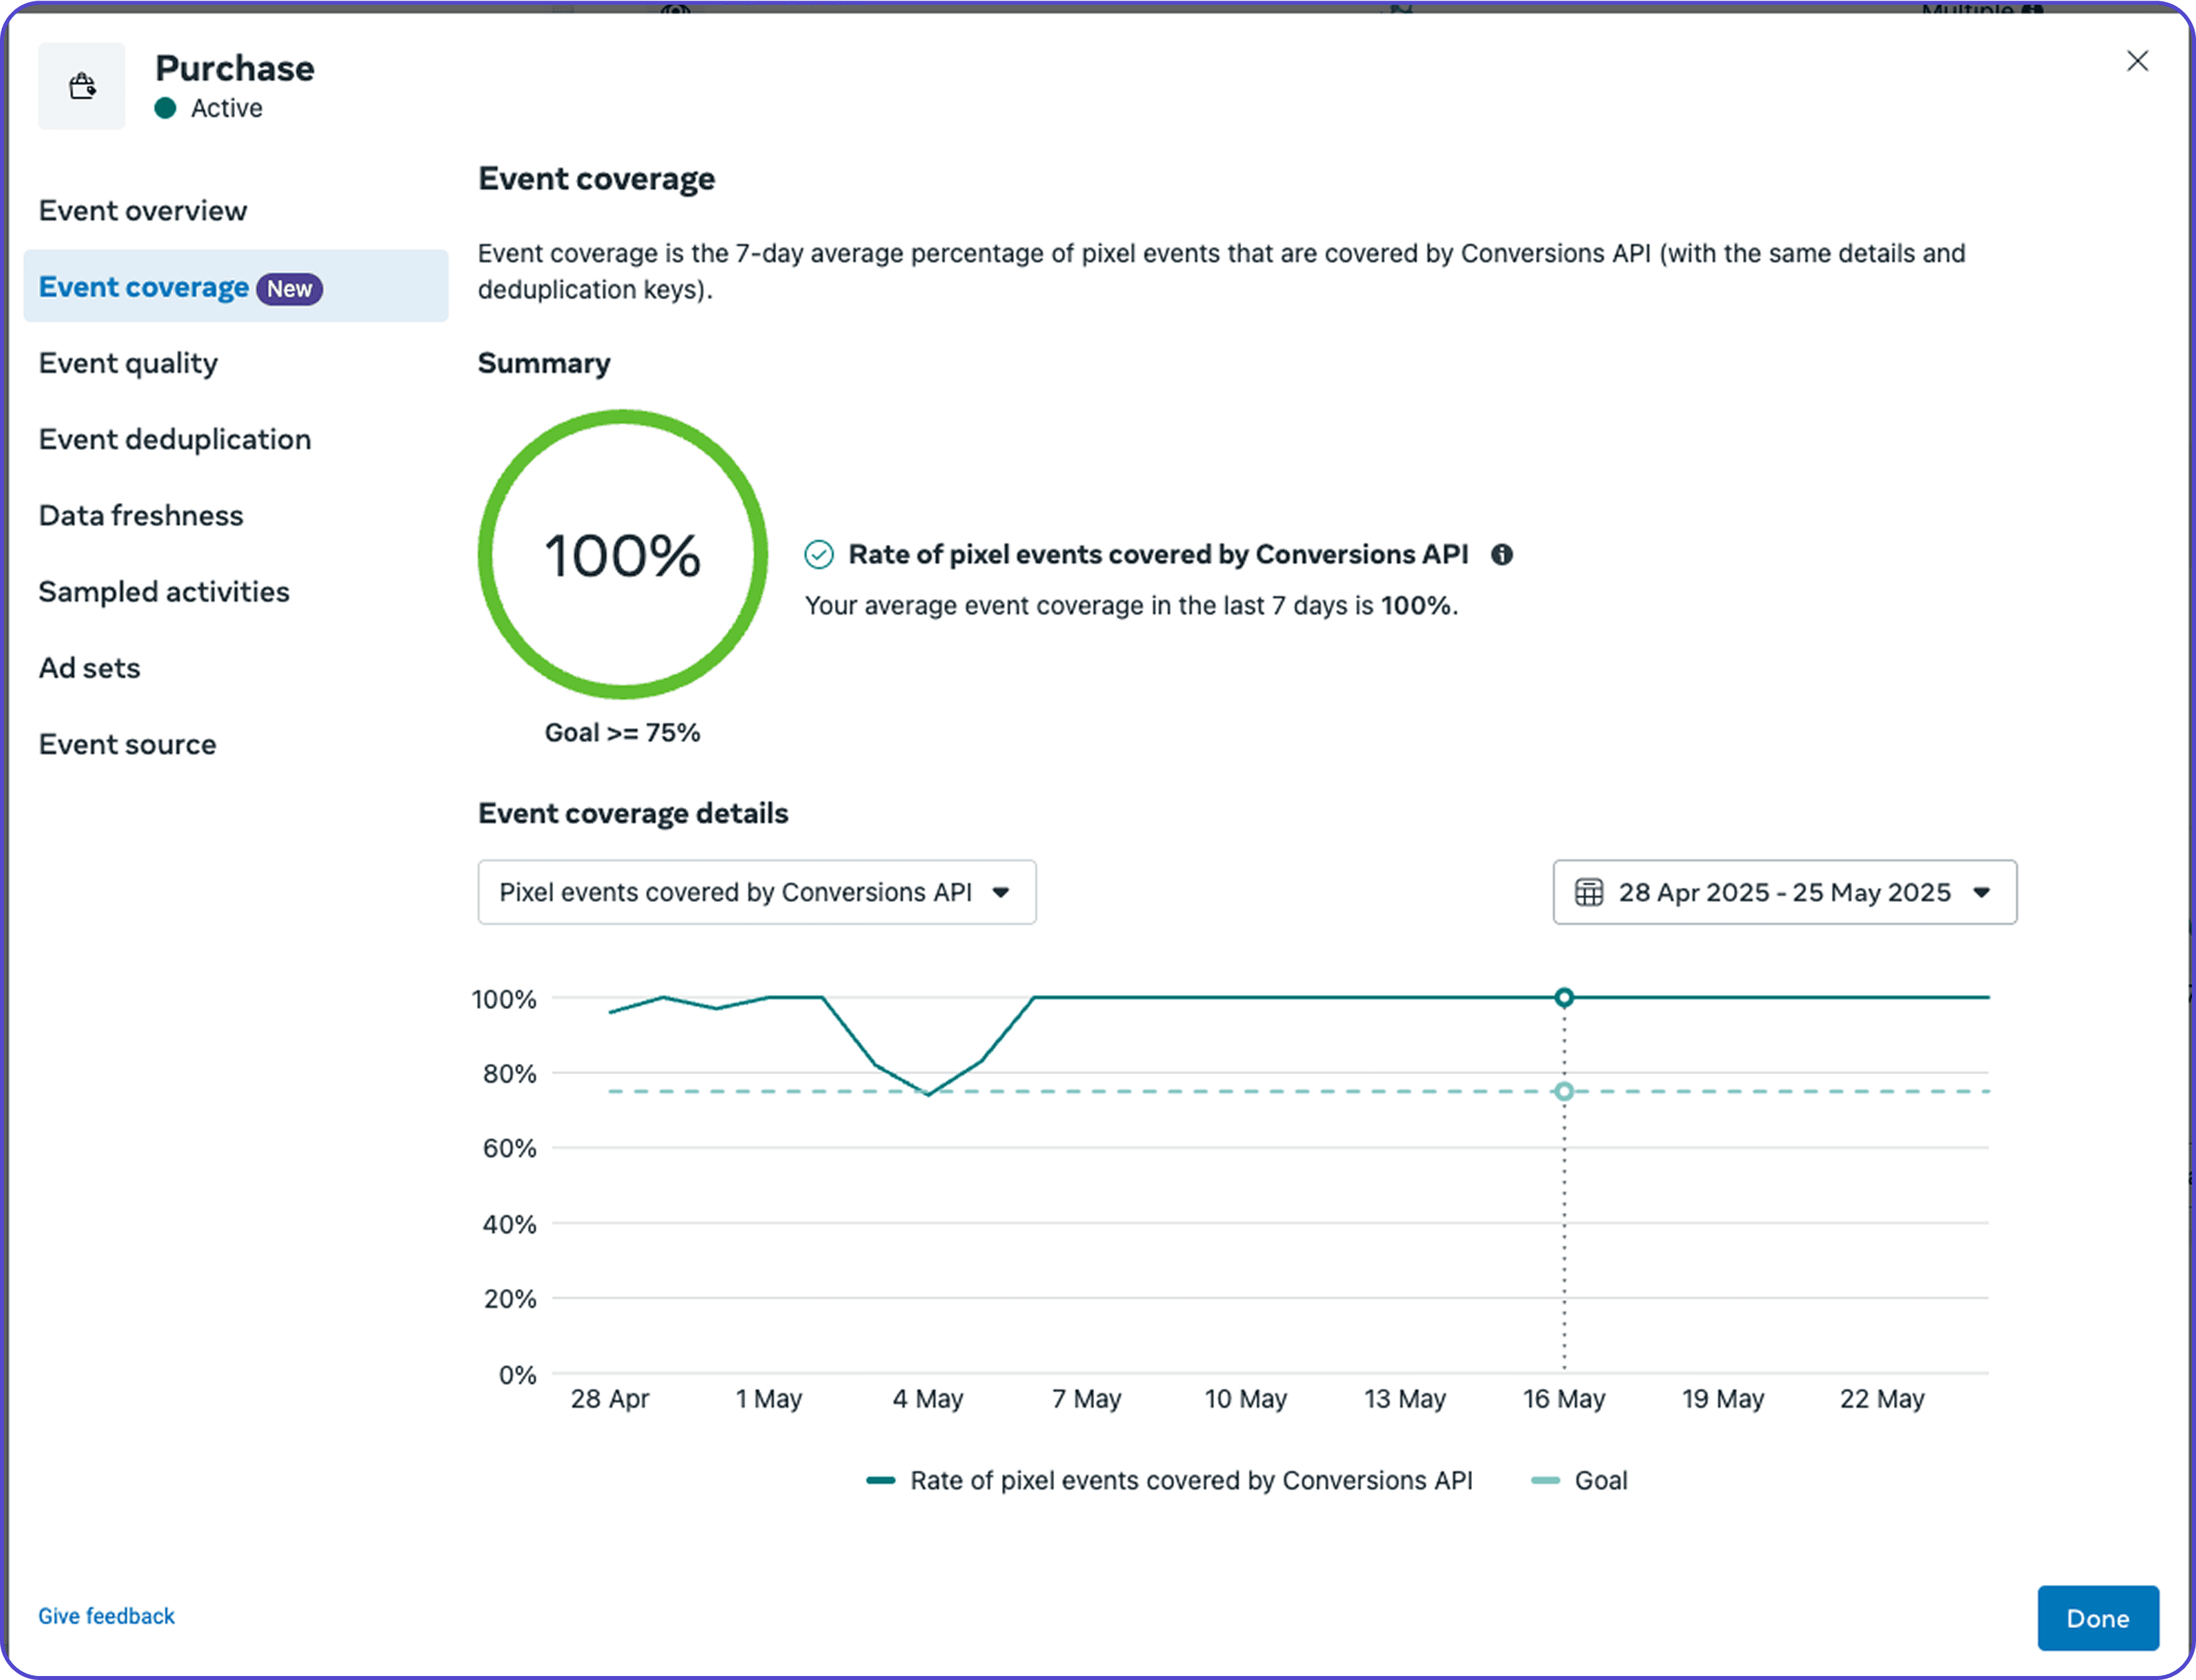Select Data freshness in the sidebar

[x=141, y=516]
